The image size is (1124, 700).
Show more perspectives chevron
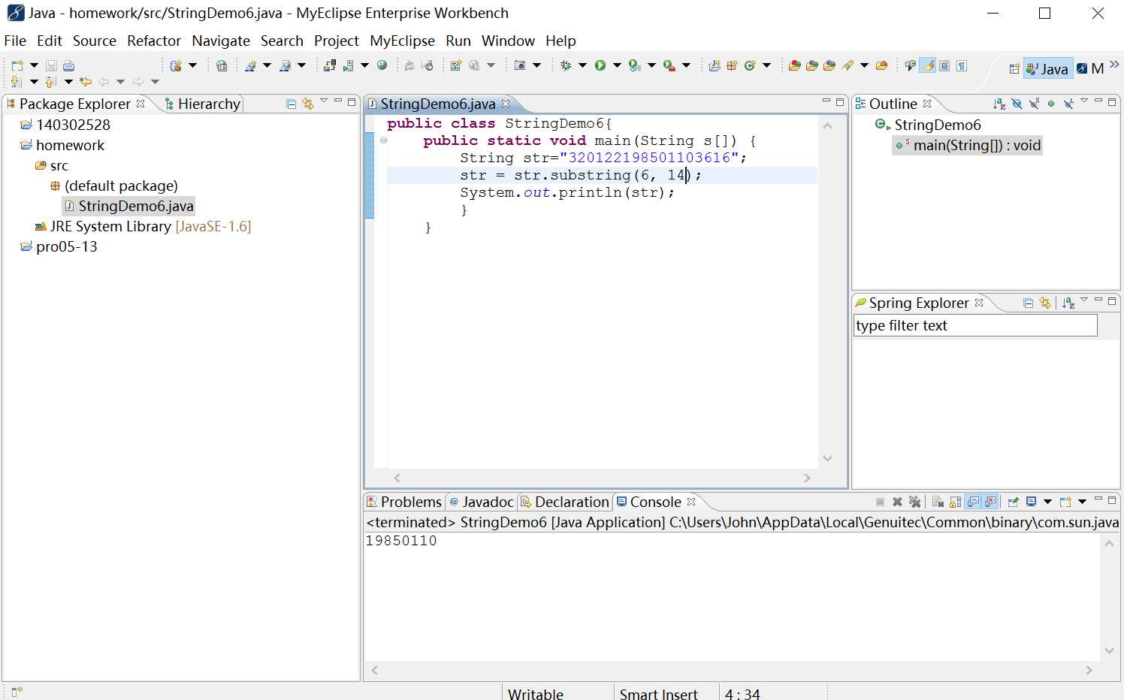click(1114, 65)
